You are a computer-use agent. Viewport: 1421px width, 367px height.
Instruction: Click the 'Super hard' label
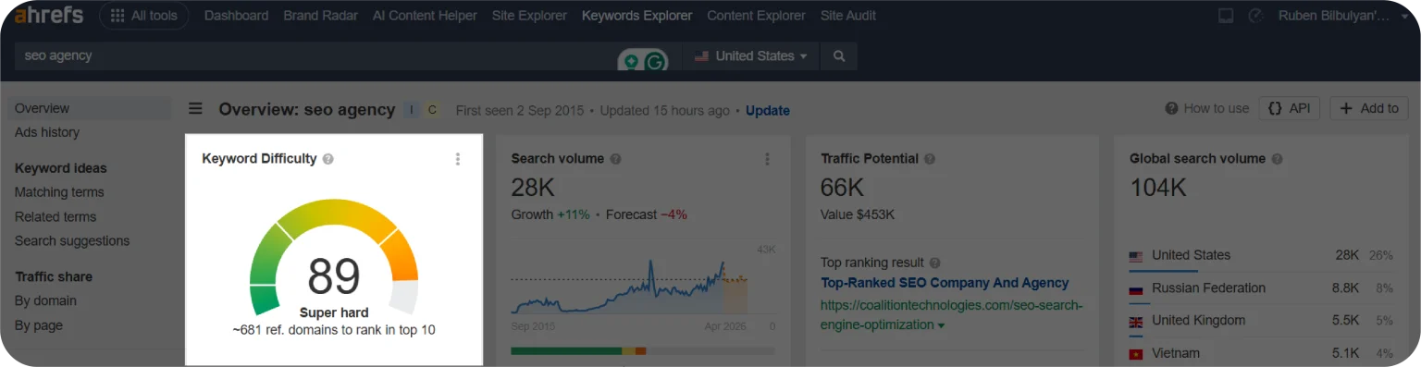click(334, 312)
